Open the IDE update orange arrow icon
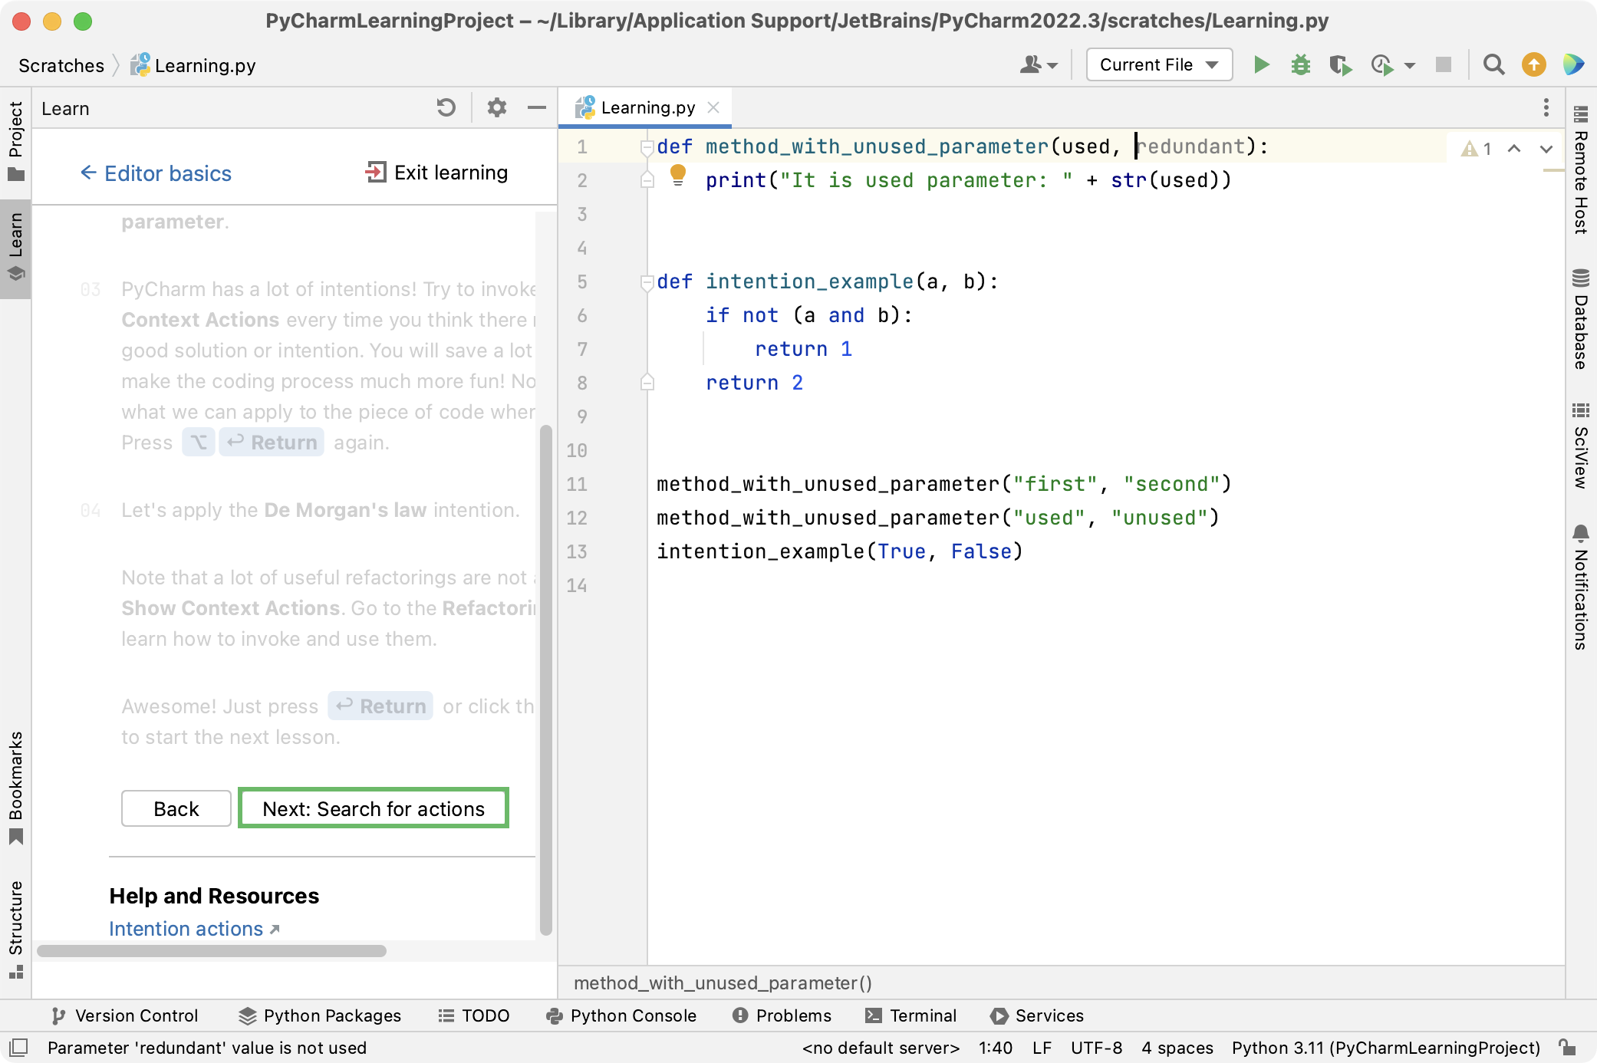This screenshot has width=1597, height=1063. pos(1533,65)
